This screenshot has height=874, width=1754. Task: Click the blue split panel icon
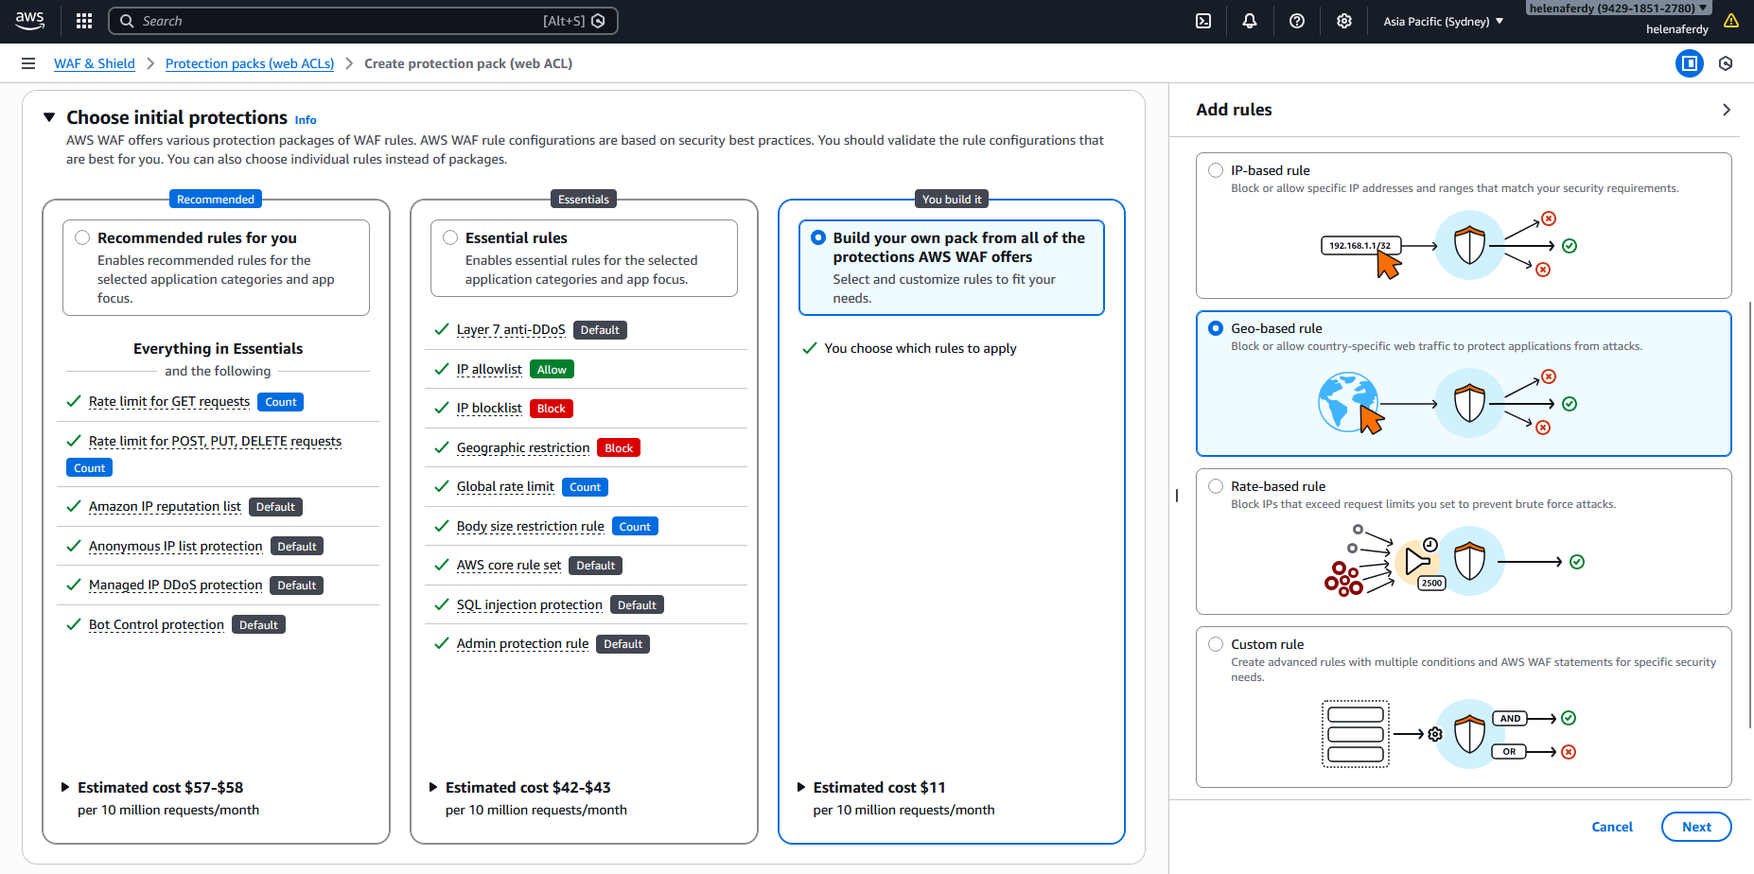coord(1689,63)
